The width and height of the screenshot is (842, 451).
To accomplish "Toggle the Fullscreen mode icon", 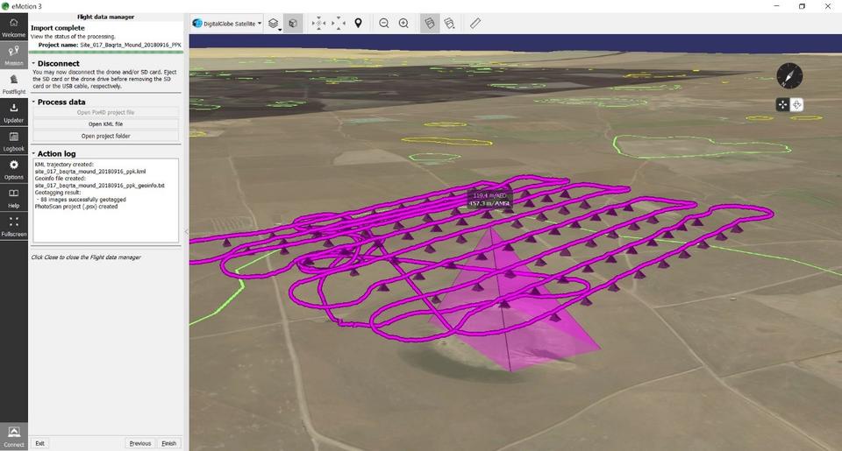I will (x=13, y=226).
